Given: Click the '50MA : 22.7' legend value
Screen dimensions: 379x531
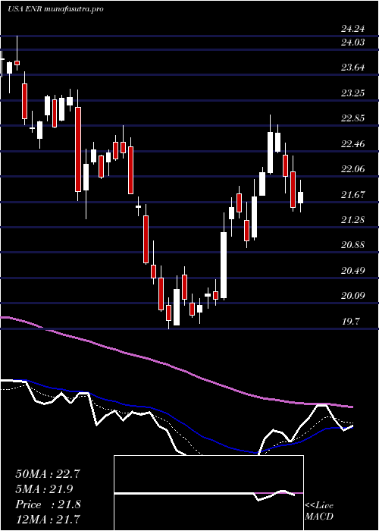Looking at the screenshot, I should [x=48, y=474].
